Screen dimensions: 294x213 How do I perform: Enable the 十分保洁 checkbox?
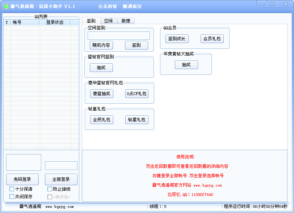[x=12, y=189]
